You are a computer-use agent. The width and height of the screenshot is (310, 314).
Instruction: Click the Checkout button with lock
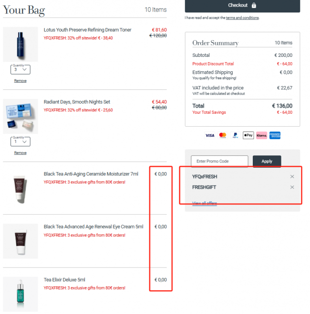click(x=242, y=5)
